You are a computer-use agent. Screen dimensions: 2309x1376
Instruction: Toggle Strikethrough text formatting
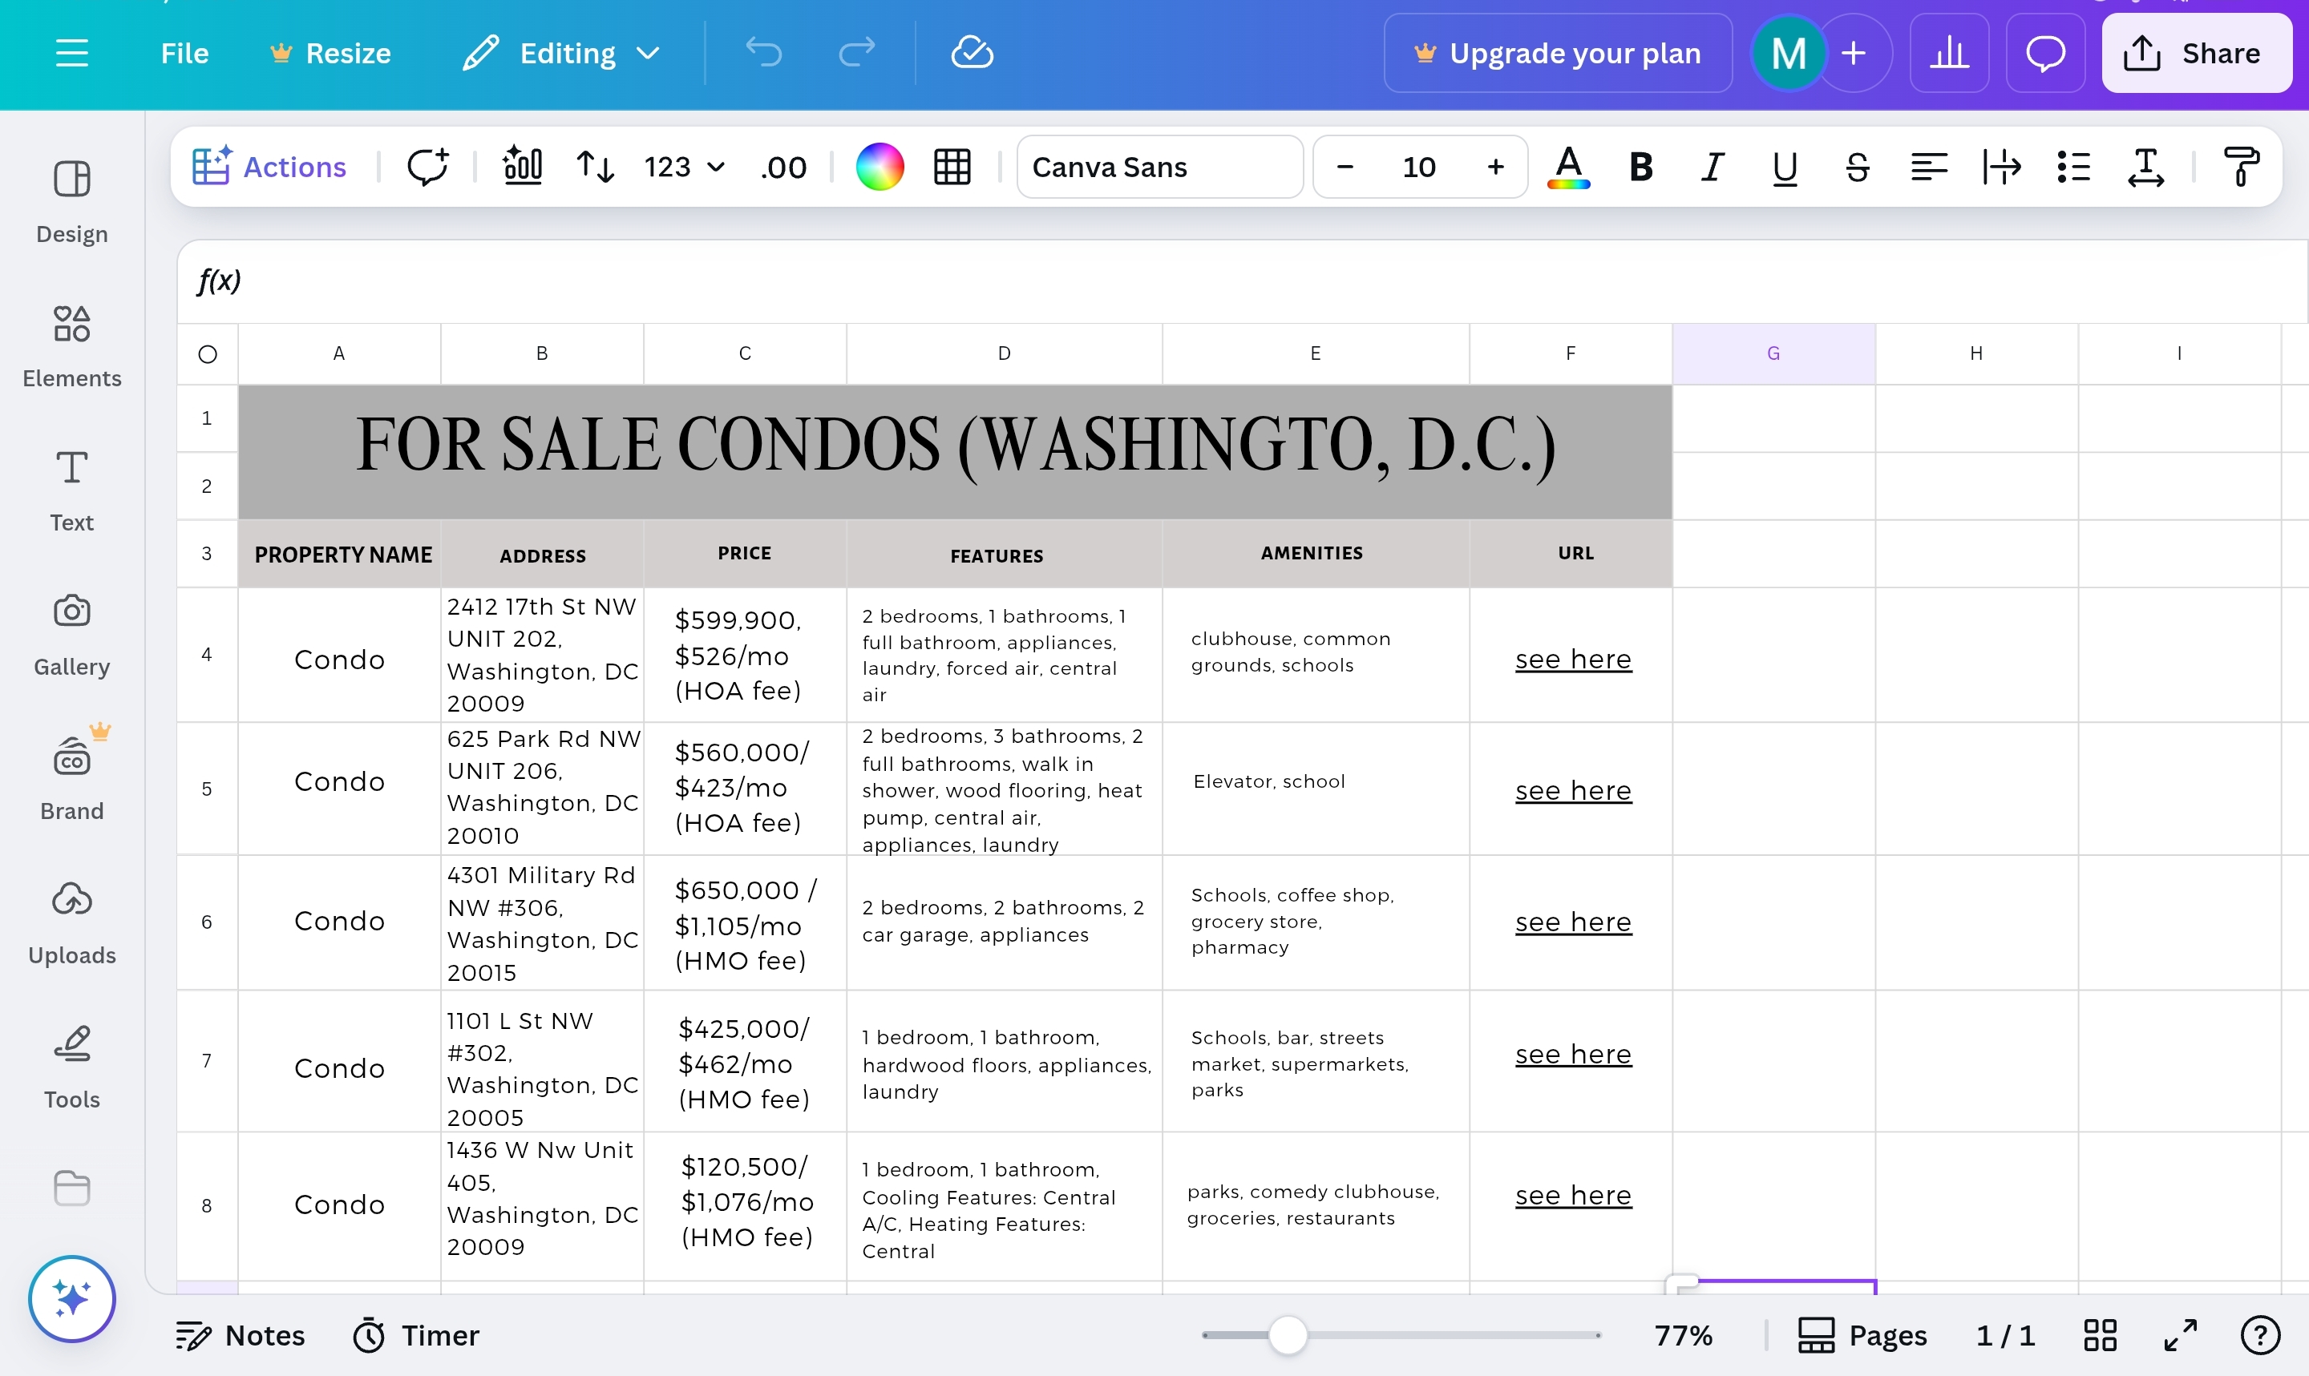1857,167
